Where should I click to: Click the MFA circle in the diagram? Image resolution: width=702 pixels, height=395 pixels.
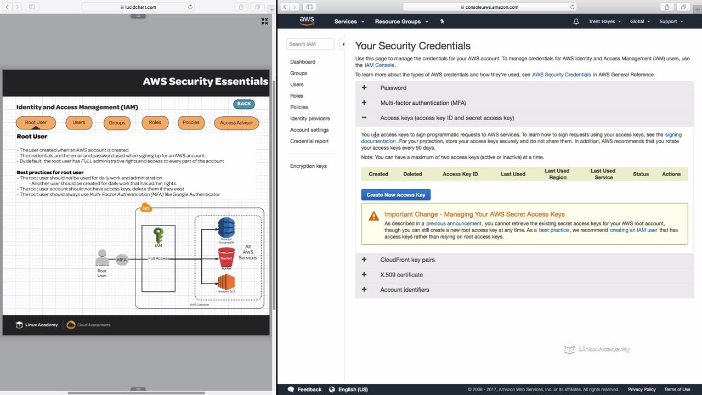[x=122, y=259]
